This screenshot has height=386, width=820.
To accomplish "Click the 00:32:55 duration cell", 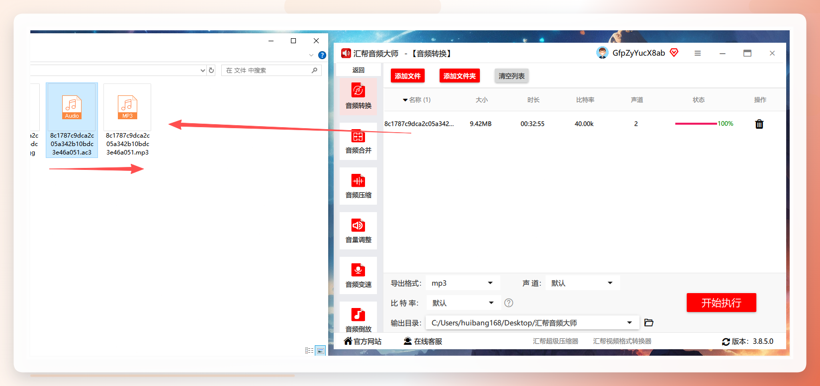I will pyautogui.click(x=533, y=124).
